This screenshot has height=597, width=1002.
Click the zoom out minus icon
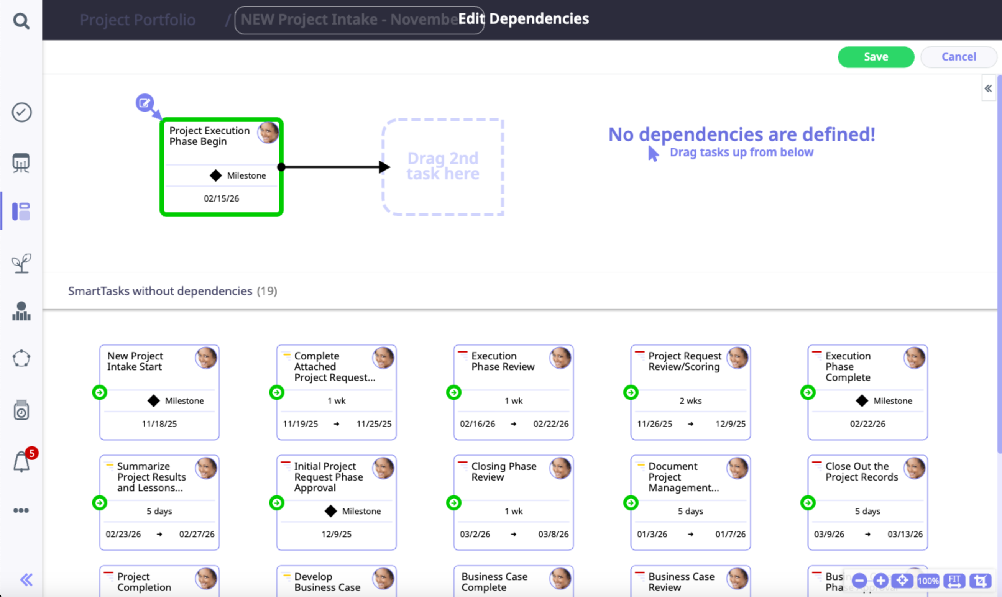[859, 581]
